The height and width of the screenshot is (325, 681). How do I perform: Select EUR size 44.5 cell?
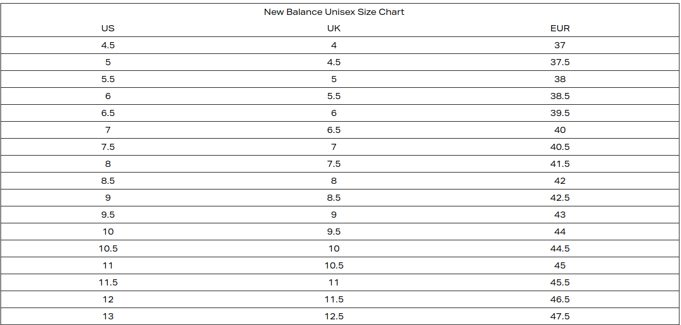pos(560,248)
